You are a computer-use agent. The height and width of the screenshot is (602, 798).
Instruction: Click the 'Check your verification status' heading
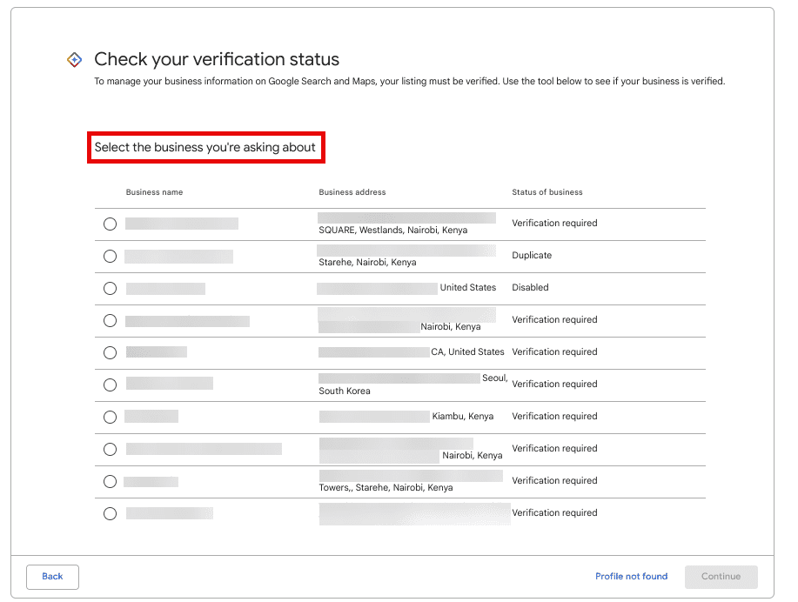[x=217, y=59]
